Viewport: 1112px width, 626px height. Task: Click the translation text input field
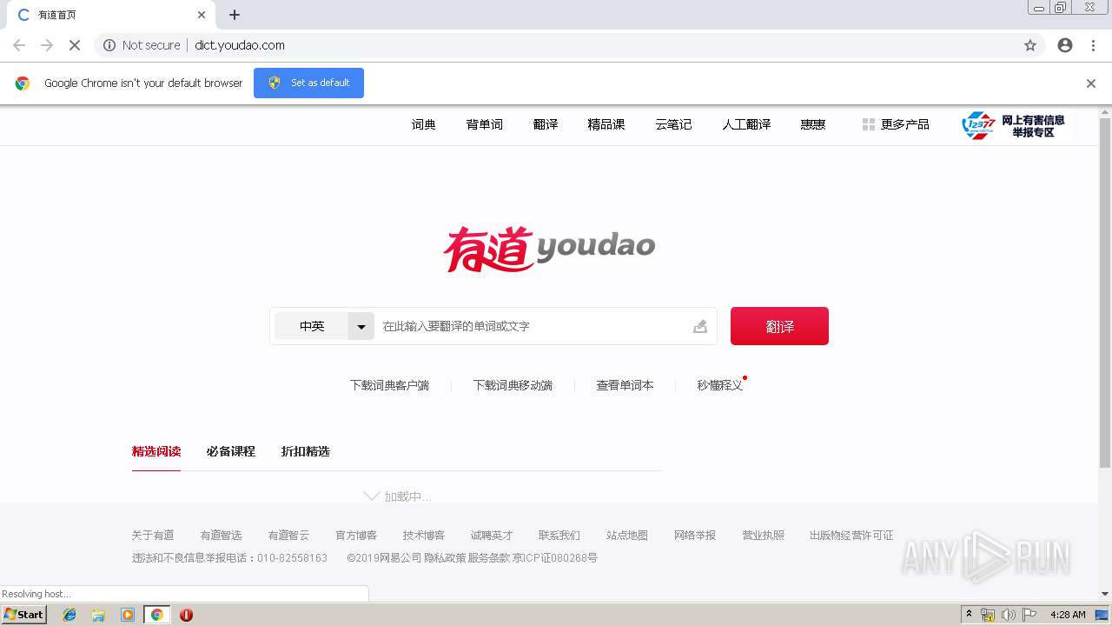[x=534, y=326]
